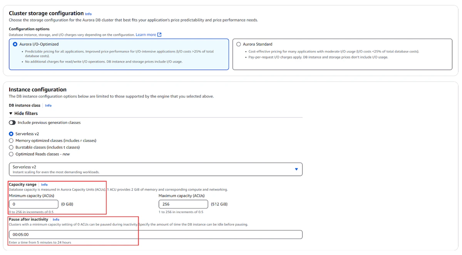Click the '(512 GiB)' memory value

click(219, 204)
